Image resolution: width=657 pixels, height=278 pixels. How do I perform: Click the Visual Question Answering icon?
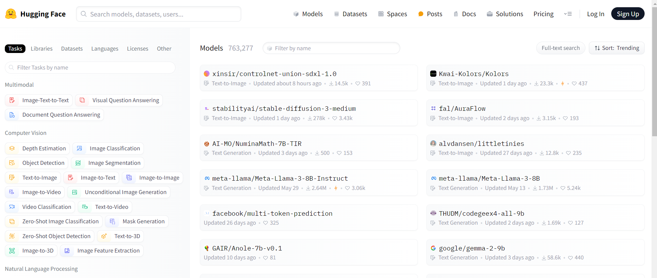[82, 100]
